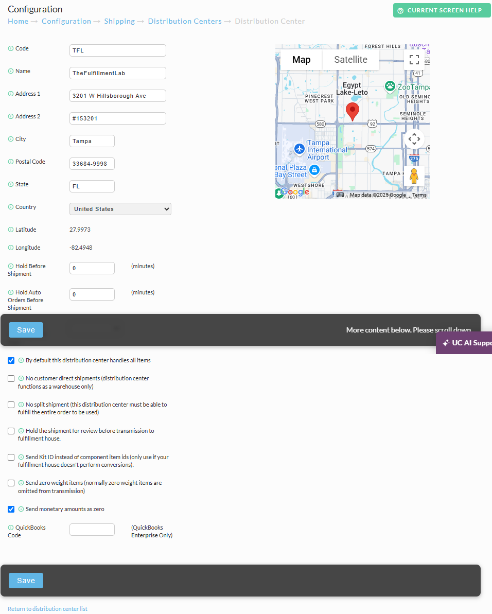Return to distribution center list
The image size is (492, 614).
point(47,609)
